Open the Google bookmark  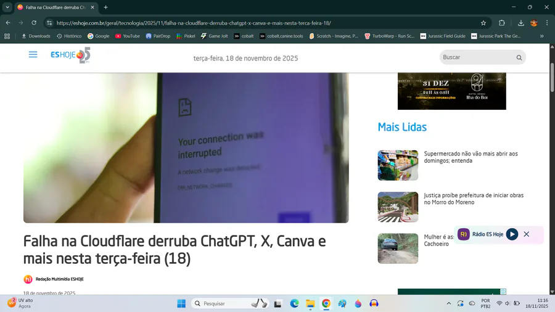(x=99, y=36)
